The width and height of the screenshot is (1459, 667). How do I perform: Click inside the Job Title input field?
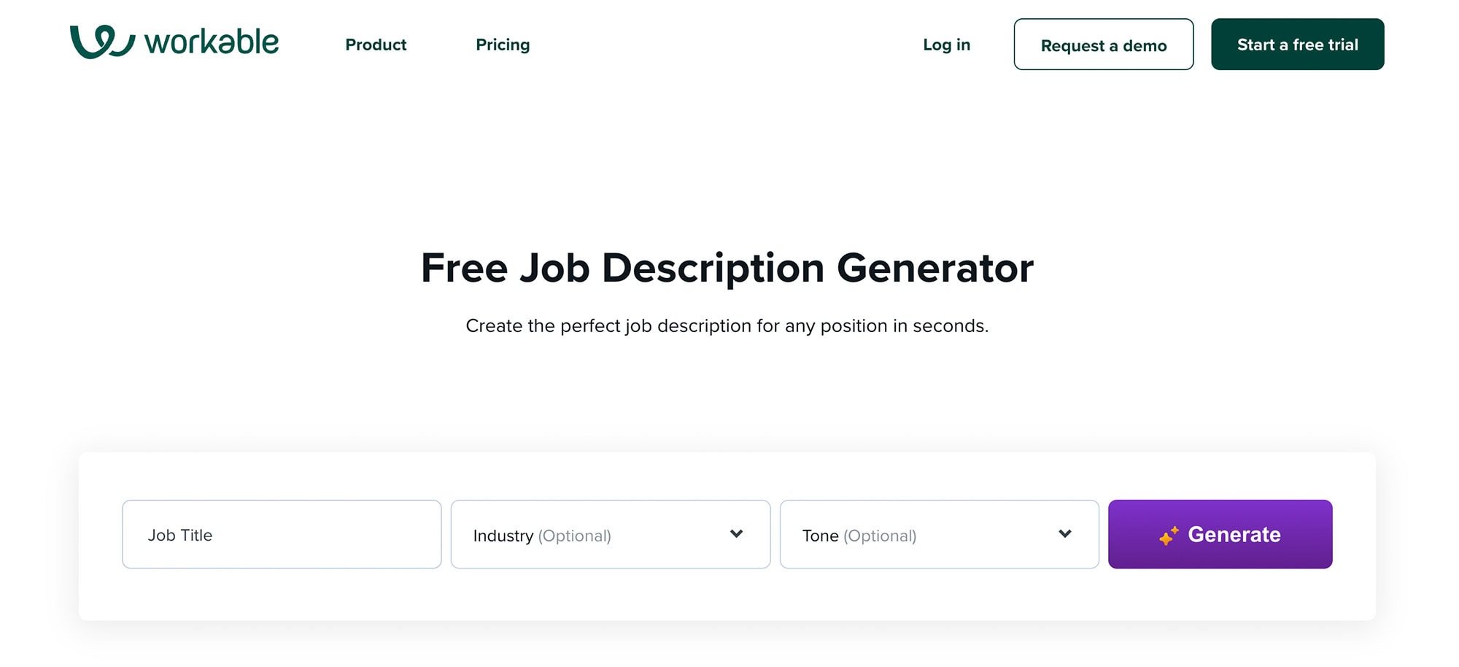(x=282, y=533)
